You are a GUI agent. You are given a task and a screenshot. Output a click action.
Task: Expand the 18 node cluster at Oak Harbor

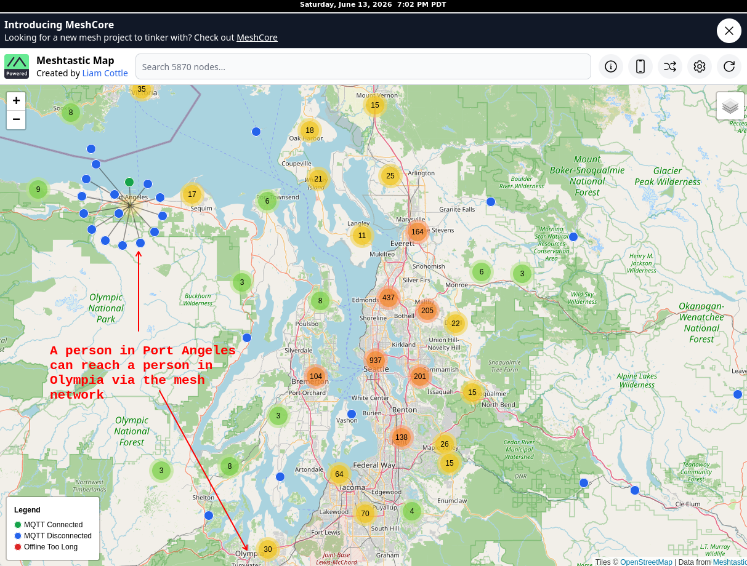[x=310, y=130]
